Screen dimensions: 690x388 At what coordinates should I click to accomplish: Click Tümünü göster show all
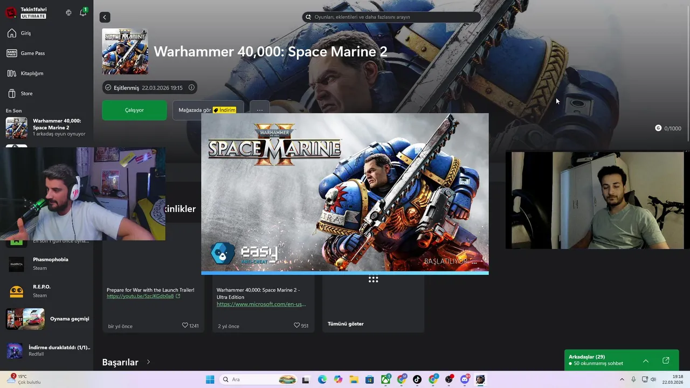coord(346,324)
